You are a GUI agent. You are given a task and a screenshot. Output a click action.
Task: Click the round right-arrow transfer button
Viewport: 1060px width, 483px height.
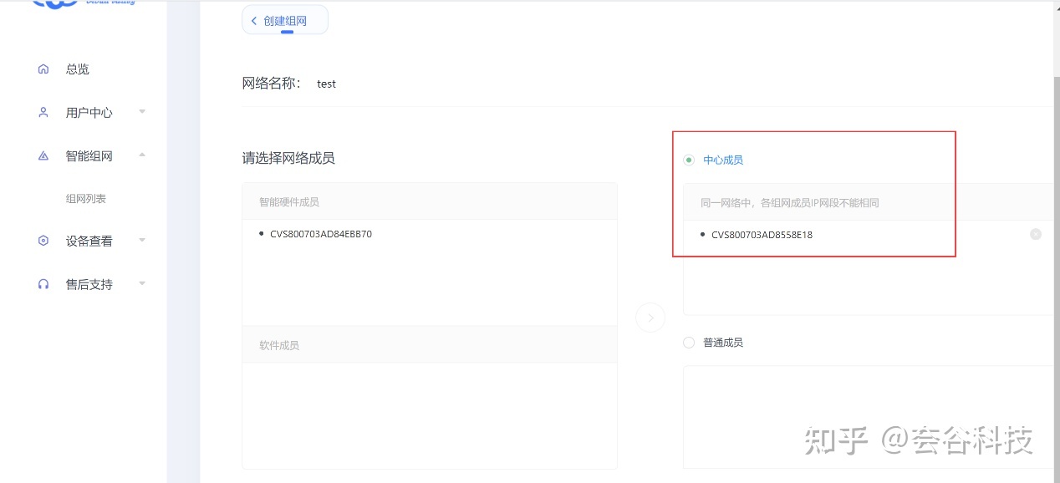pyautogui.click(x=650, y=318)
